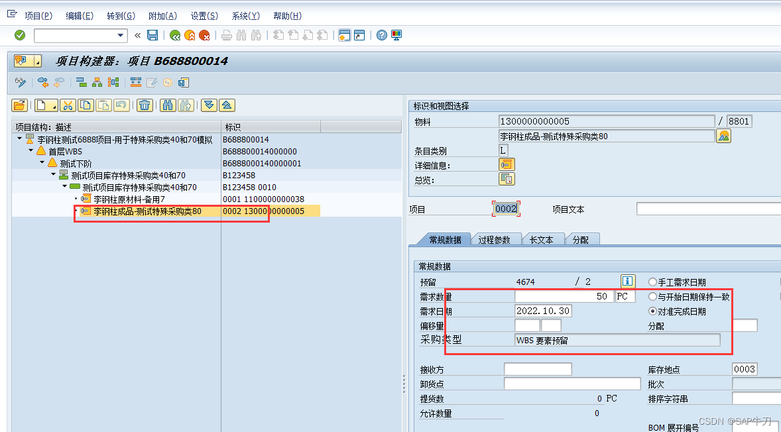The image size is (781, 432).
Task: Select the 手工需求日期 radio button
Action: point(652,282)
